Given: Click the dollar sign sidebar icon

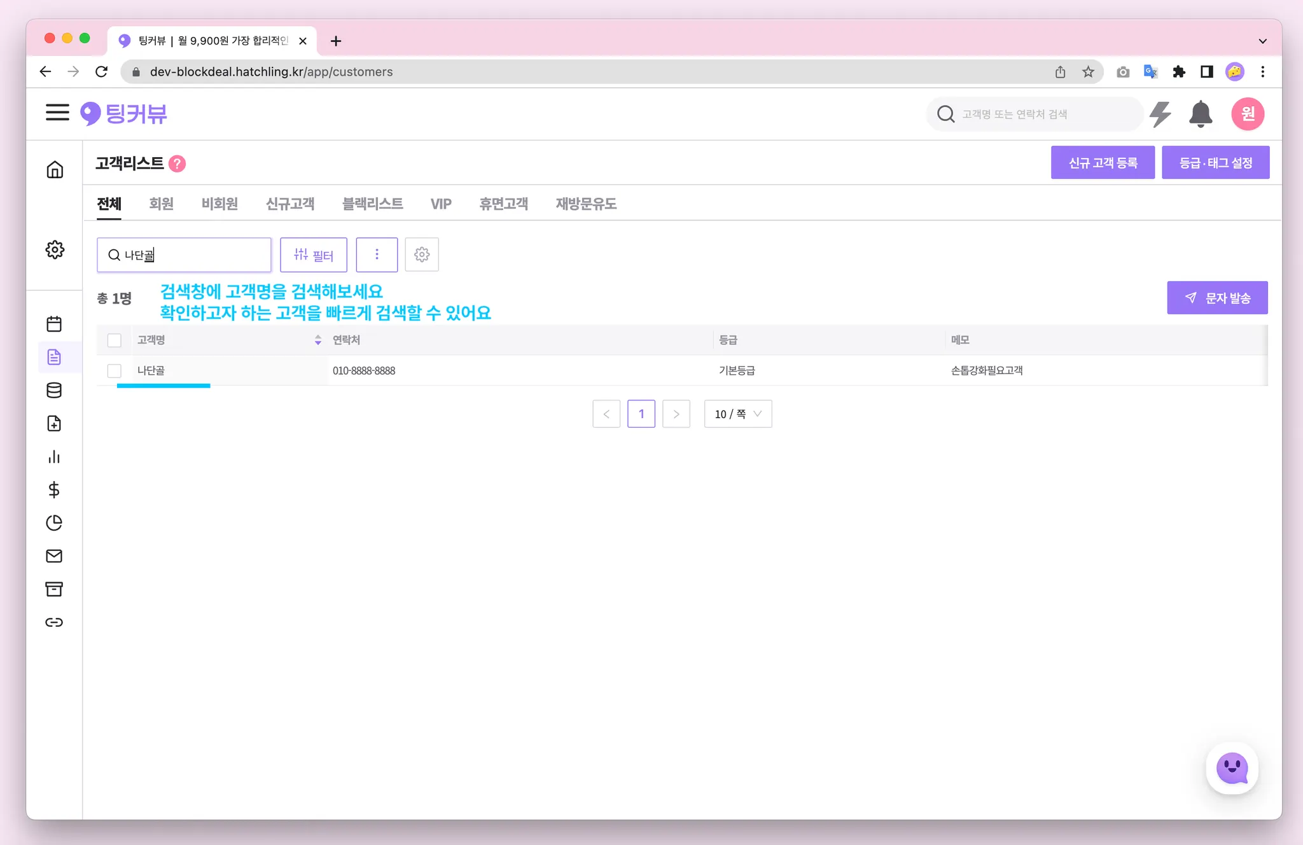Looking at the screenshot, I should click(x=54, y=489).
